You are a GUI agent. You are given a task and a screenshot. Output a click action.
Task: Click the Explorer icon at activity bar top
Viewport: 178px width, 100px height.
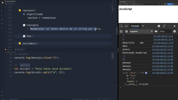click(x=2, y=2)
